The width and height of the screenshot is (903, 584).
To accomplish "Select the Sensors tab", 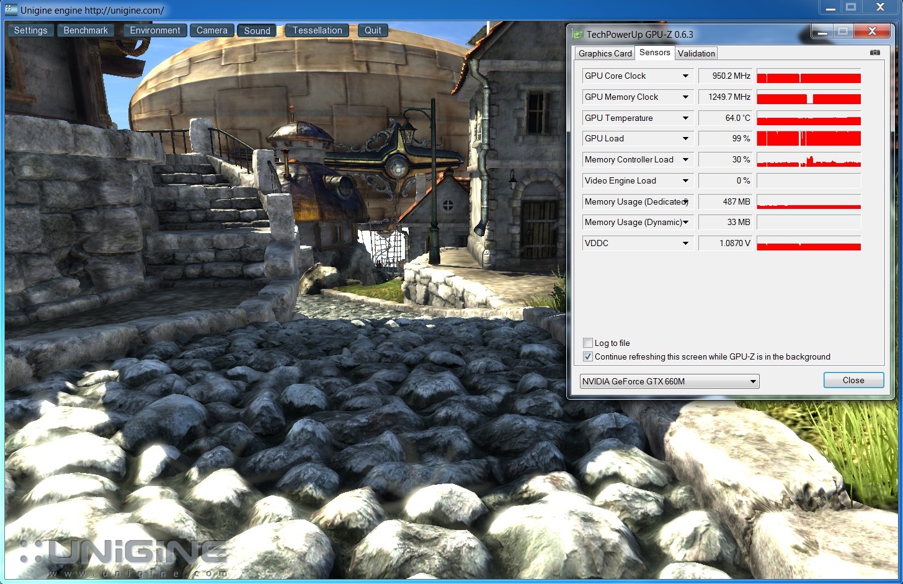I will [655, 53].
